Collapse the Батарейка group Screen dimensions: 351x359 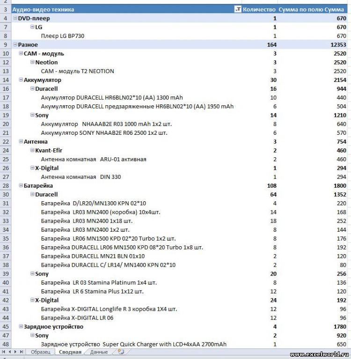(x=21, y=185)
